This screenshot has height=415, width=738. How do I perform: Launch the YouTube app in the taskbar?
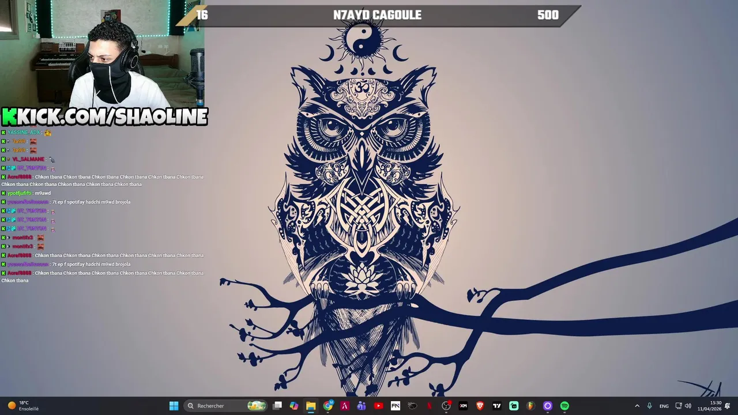tap(378, 406)
